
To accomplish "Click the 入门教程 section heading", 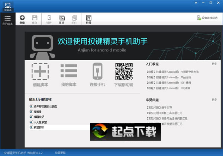I will point(152,64).
